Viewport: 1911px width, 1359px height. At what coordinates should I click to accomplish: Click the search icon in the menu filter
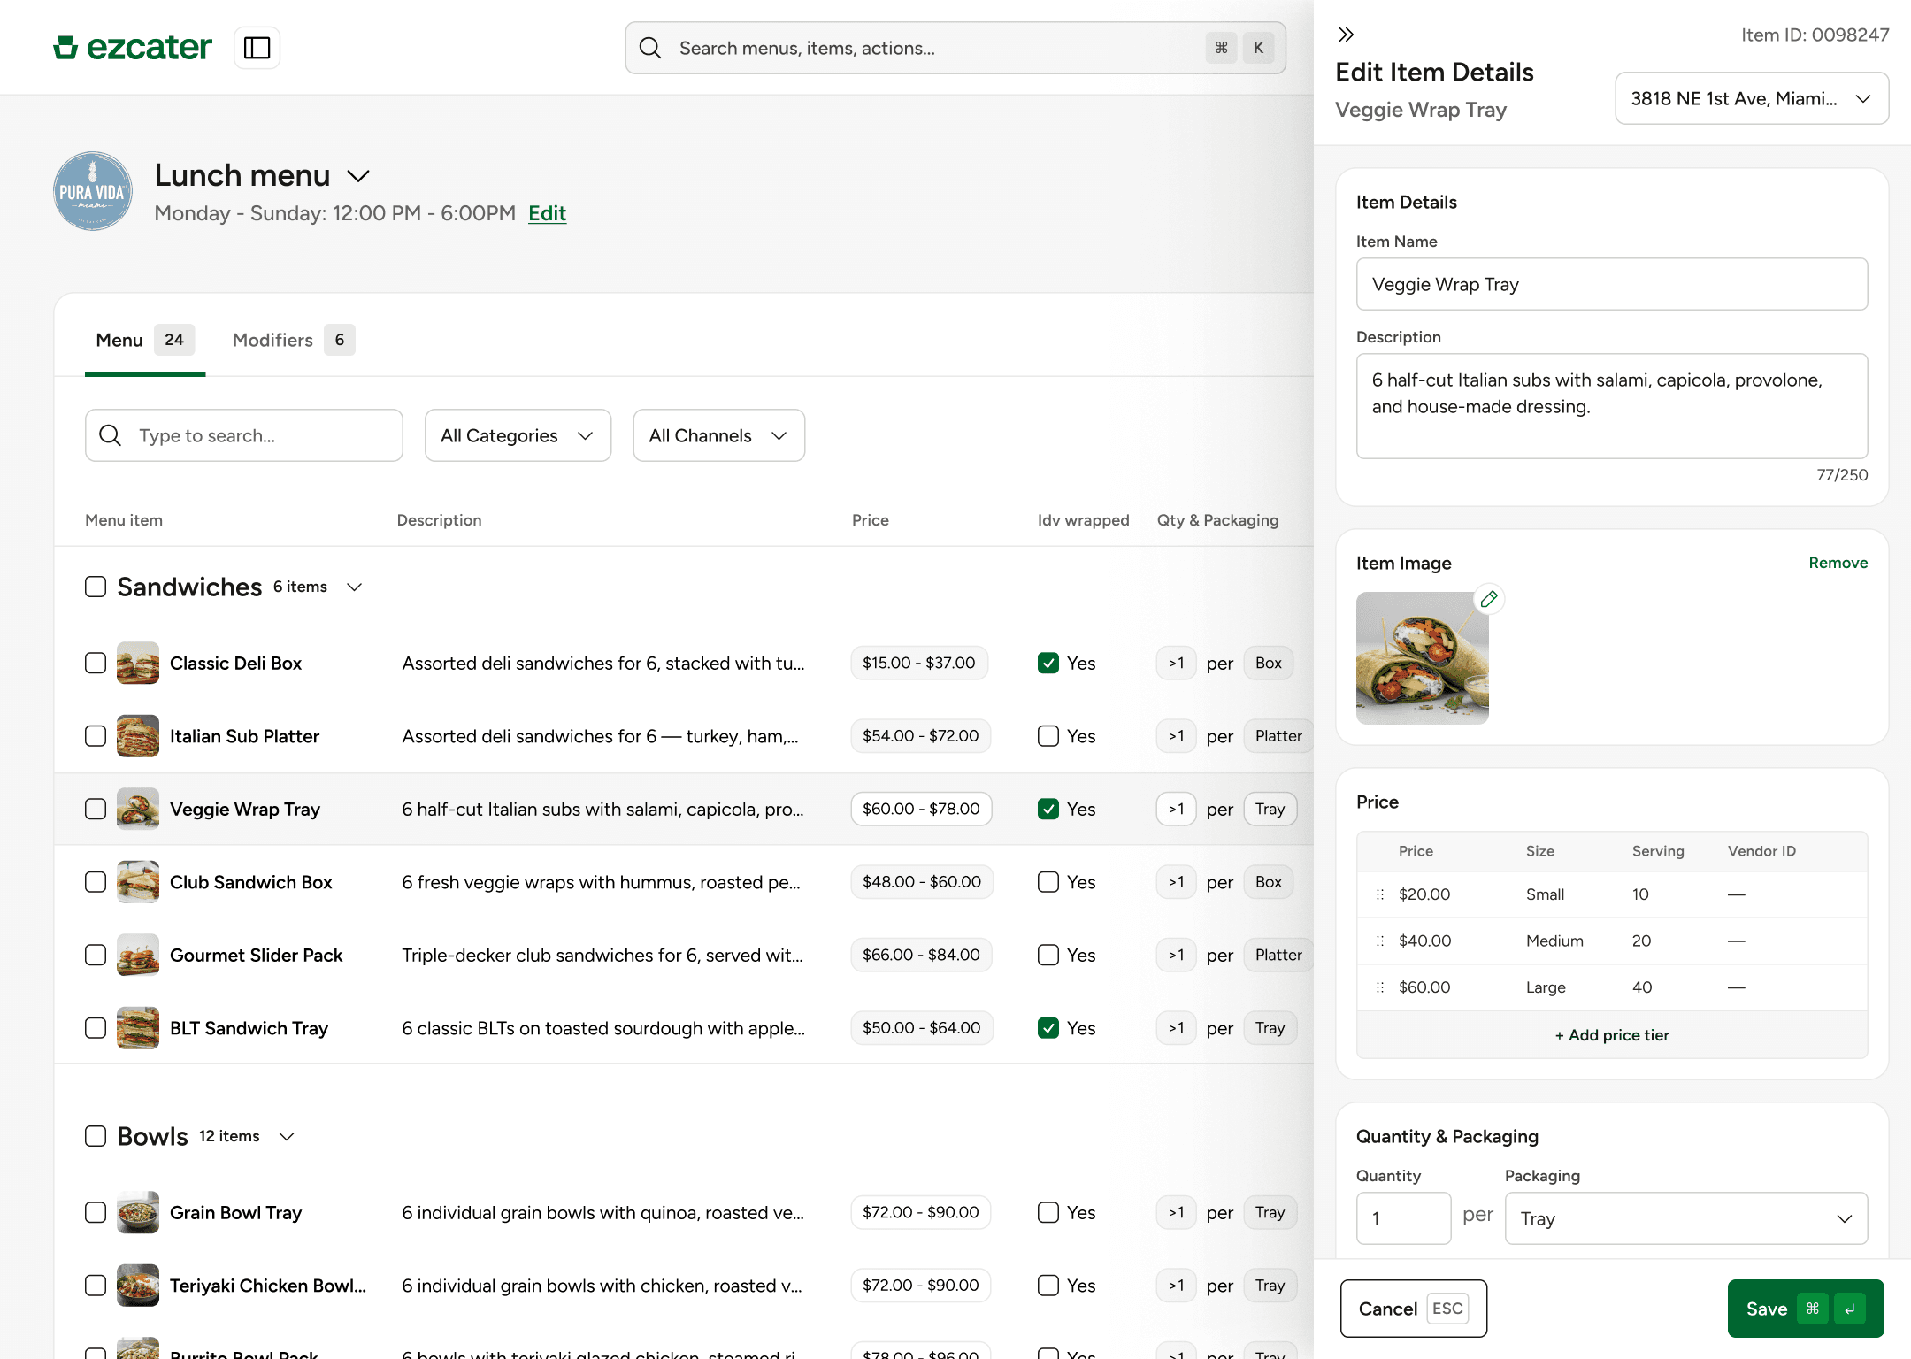tap(110, 435)
